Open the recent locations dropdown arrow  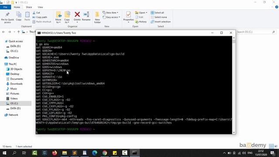pyautogui.click(x=14, y=32)
